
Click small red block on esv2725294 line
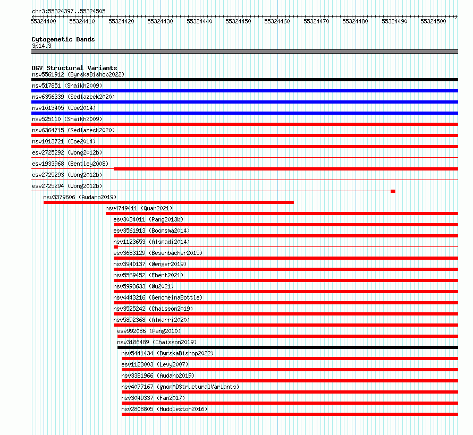pos(393,191)
